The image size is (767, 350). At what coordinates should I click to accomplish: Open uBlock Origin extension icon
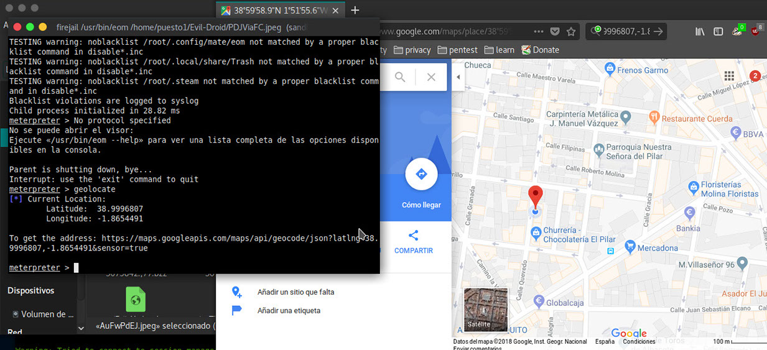[756, 30]
